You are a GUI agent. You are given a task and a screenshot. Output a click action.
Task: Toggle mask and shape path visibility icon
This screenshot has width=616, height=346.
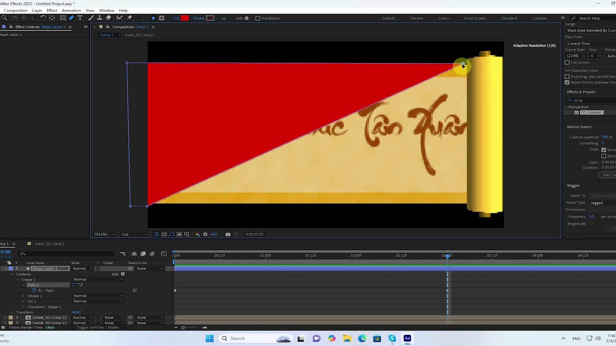[x=171, y=234]
